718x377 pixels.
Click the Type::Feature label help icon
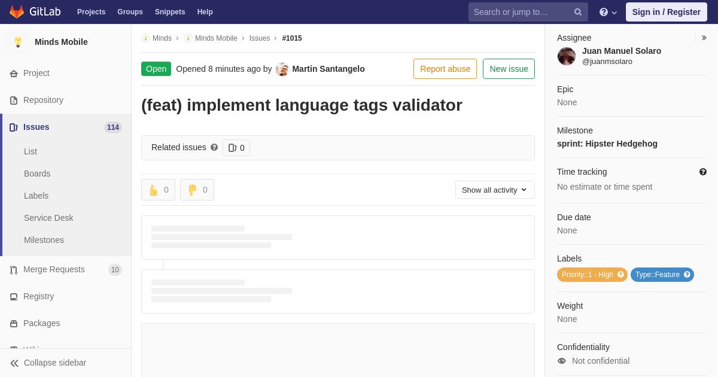click(687, 275)
